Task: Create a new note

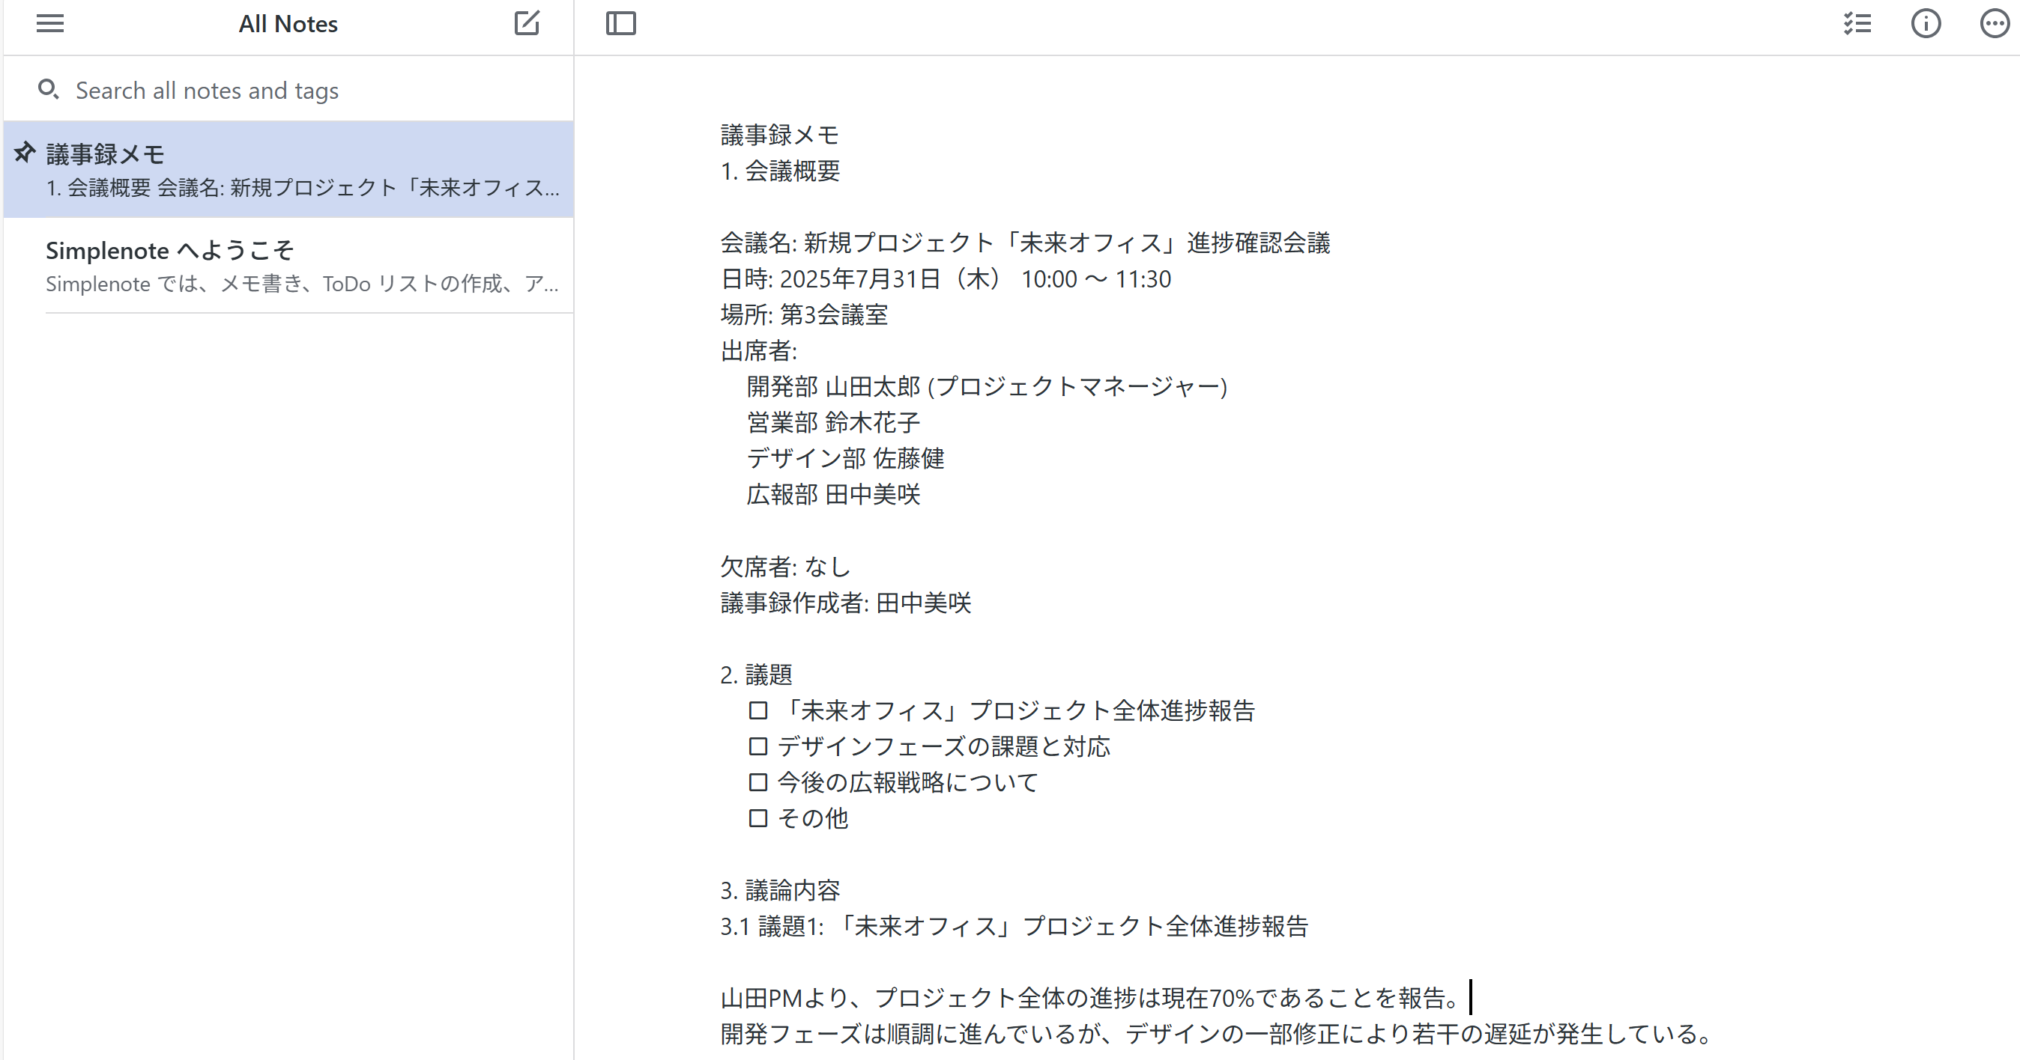Action: [x=527, y=23]
